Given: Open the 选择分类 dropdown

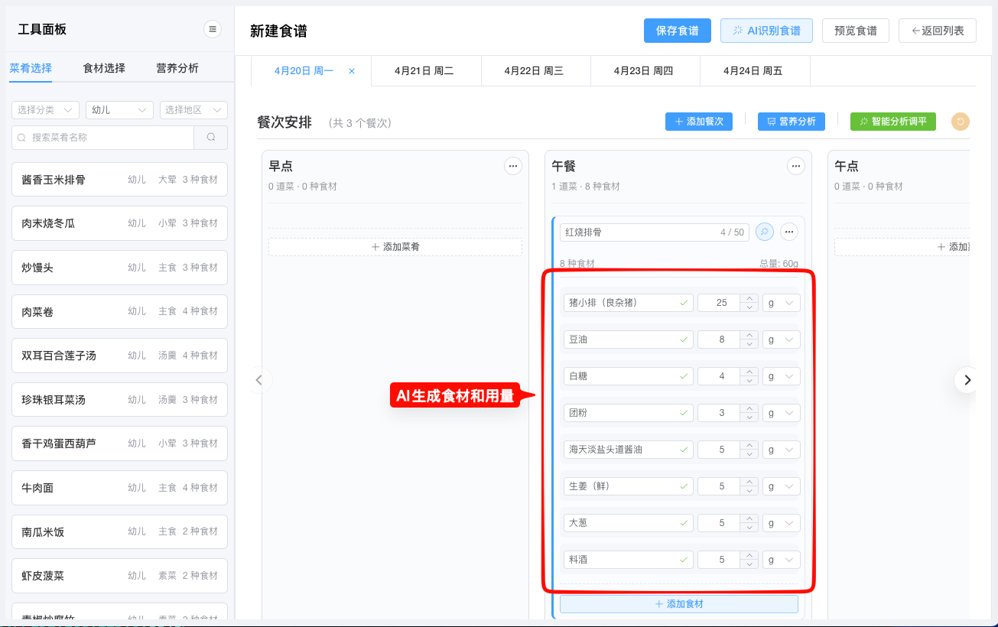Looking at the screenshot, I should (x=44, y=109).
